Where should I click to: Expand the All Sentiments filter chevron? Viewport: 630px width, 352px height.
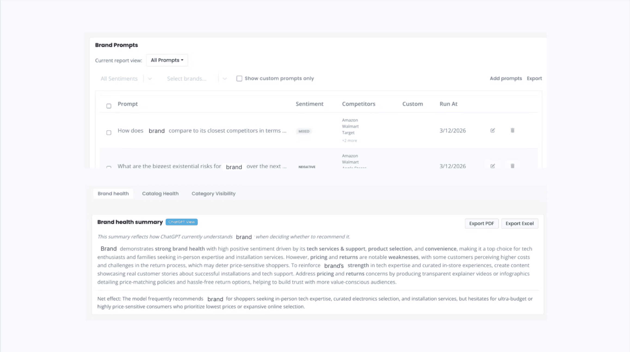click(x=150, y=79)
